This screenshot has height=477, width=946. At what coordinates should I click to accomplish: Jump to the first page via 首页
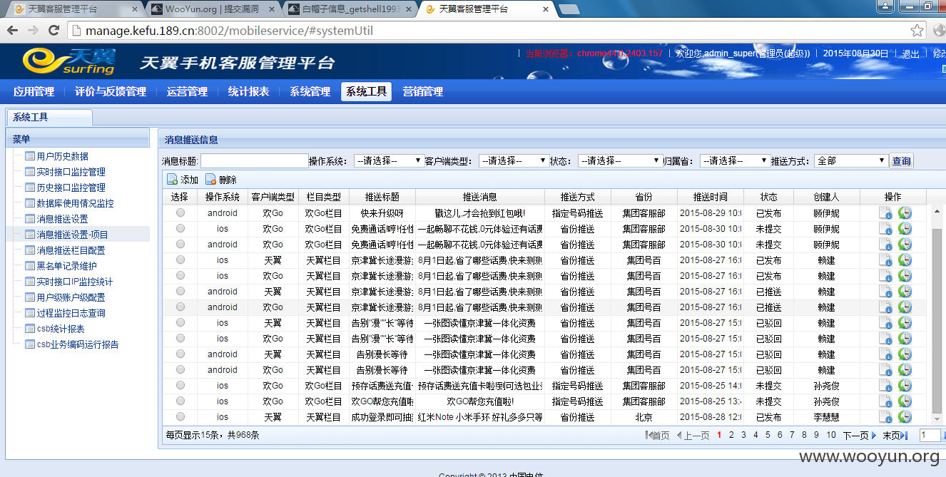point(656,435)
